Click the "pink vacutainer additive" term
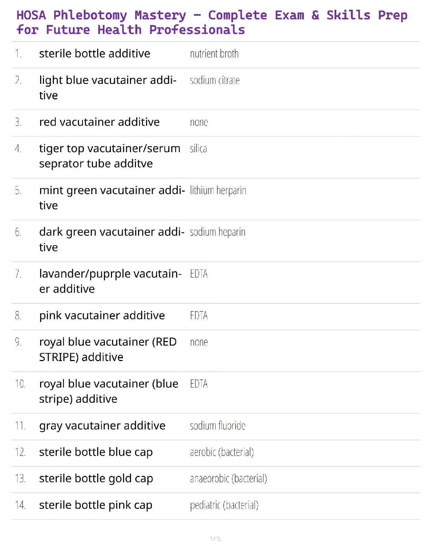The image size is (431, 558). 102,315
